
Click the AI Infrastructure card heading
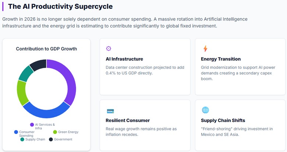click(x=124, y=59)
